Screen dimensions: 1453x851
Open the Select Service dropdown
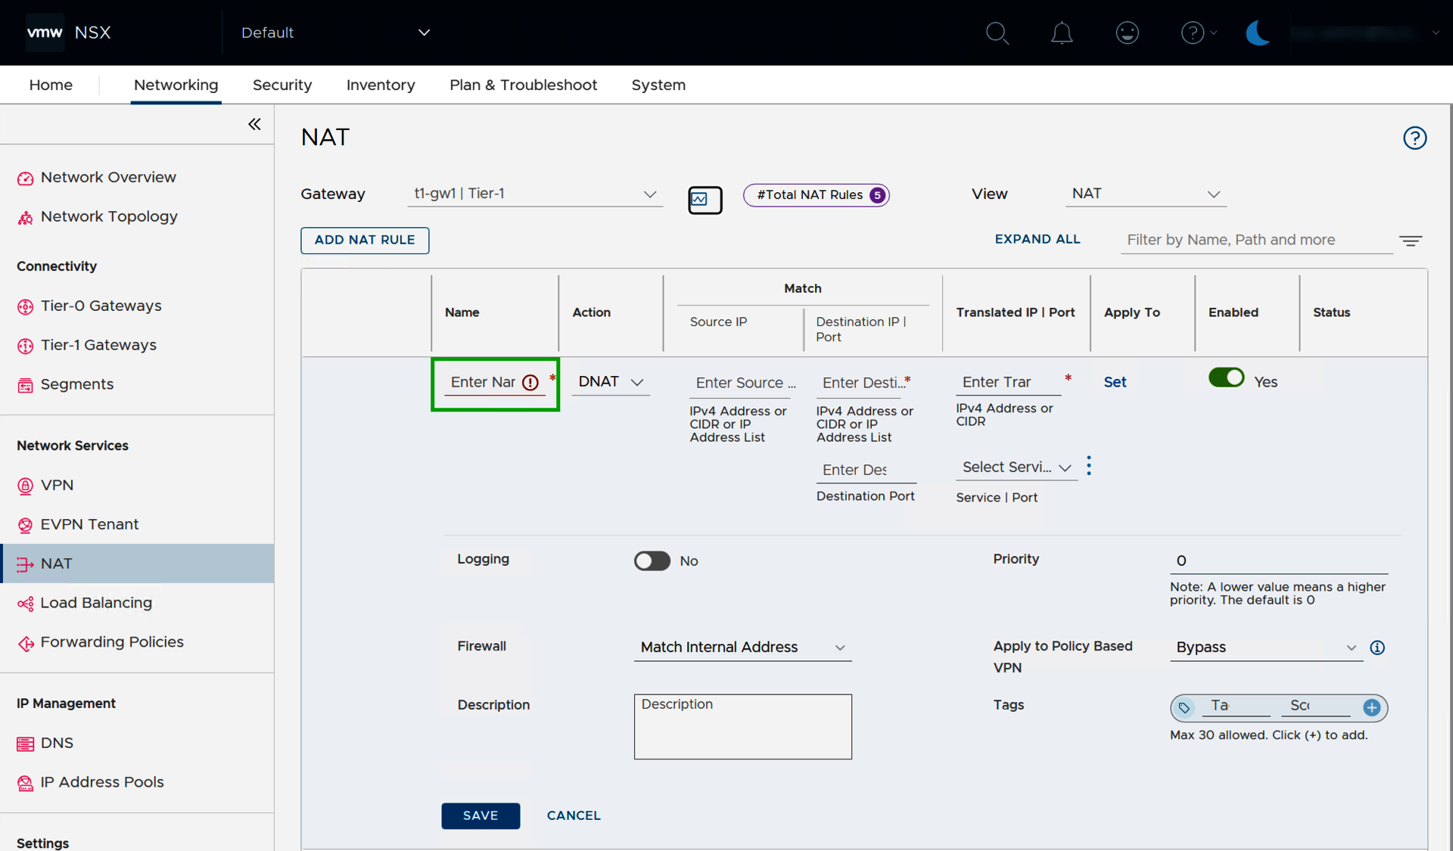1016,467
